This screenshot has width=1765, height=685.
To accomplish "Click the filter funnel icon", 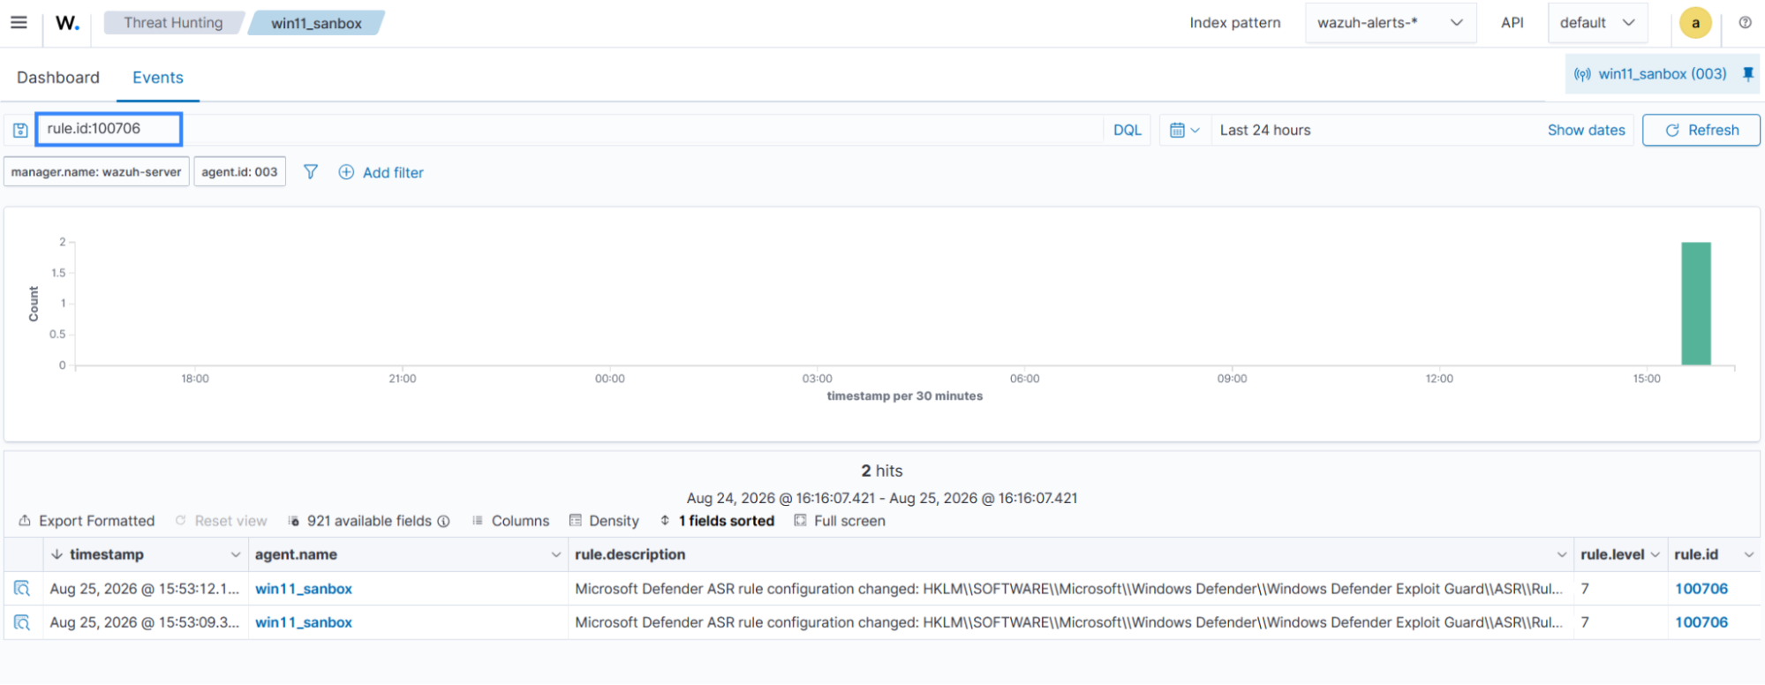I will [311, 172].
